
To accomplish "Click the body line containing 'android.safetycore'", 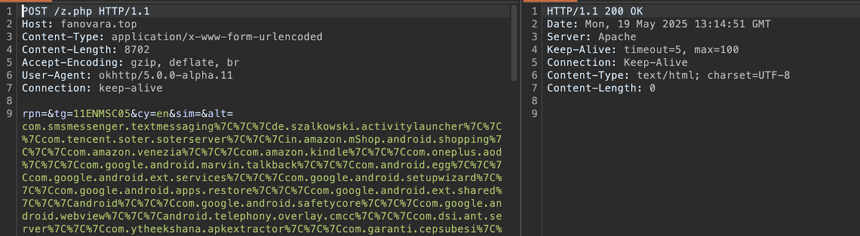I will [262, 204].
